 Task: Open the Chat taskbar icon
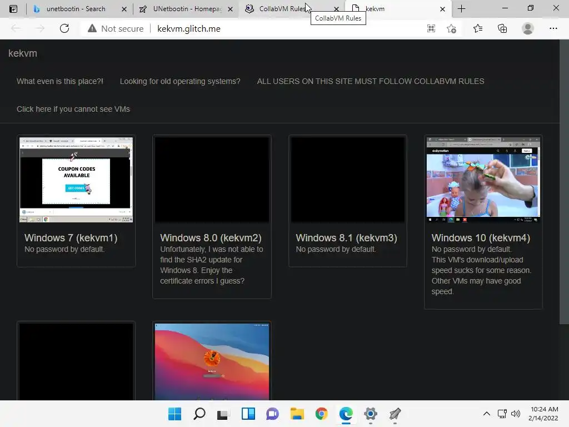point(272,414)
